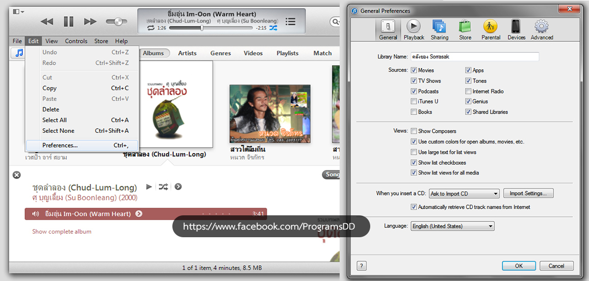Viewport: 589px width, 281px height.
Task: Click the Import Settings... button
Action: tap(528, 193)
